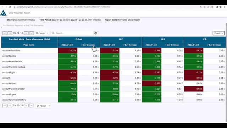227x128 pixels.
Task: Open the browser profile avatar icon
Action: 221,7
